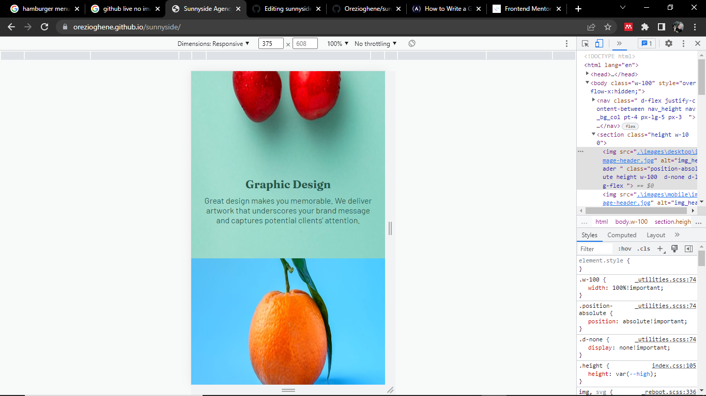Switch to the Computed tab

pyautogui.click(x=622, y=235)
